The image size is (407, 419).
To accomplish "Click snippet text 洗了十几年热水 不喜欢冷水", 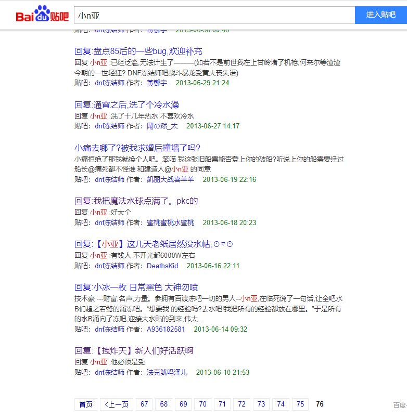I will pyautogui.click(x=152, y=116).
